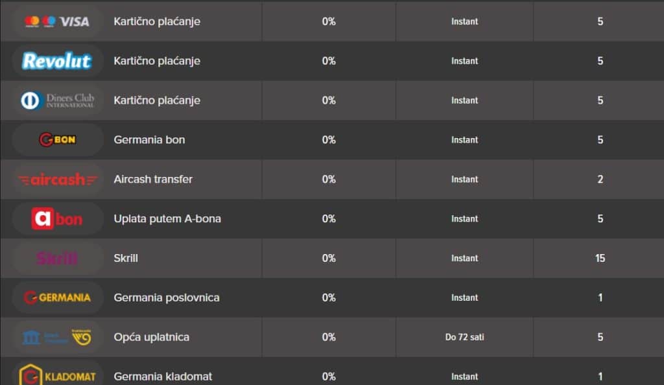664x385 pixels.
Task: Click the A-bon red logo
Action: (57, 218)
